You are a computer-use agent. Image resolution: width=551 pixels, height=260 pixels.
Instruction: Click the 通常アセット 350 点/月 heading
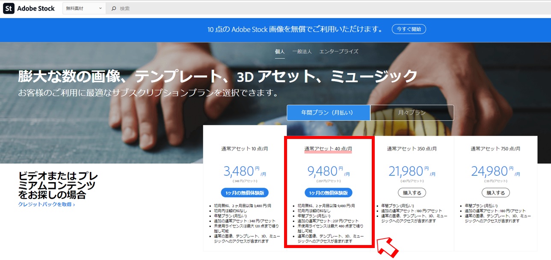(x=412, y=149)
